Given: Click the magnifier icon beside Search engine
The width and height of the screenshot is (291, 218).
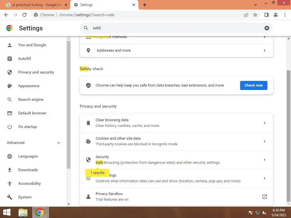Looking at the screenshot, I should [x=10, y=100].
